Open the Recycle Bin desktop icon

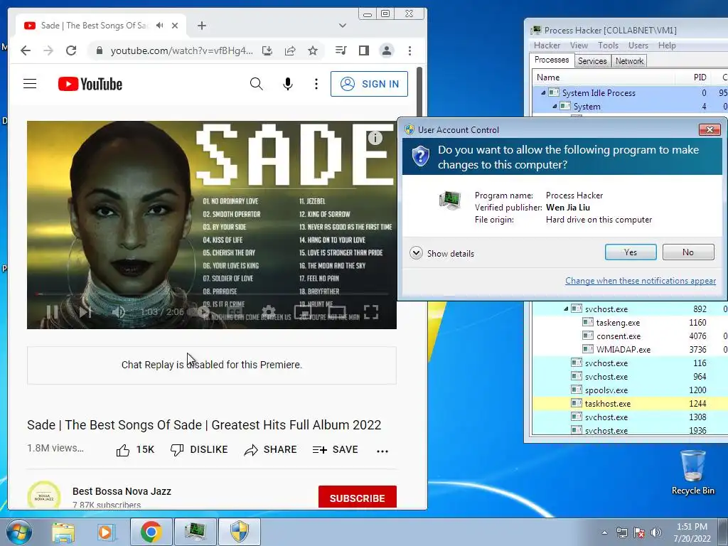[x=692, y=472]
